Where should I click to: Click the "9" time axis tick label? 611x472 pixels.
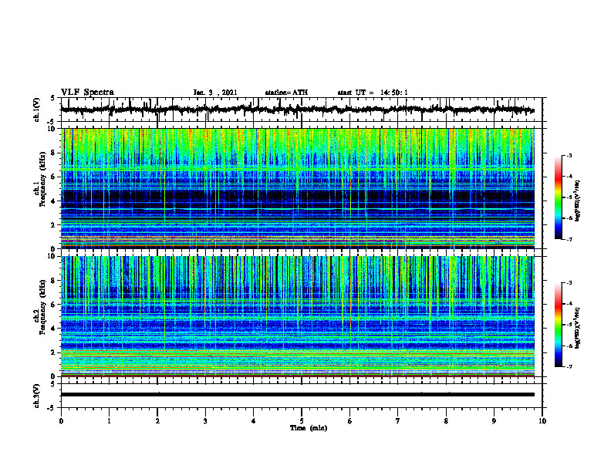[494, 421]
